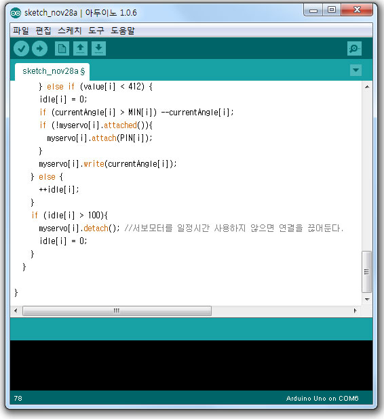384x419 pixels.
Task: Place the cursor on the detach() code line
Action: click(x=191, y=228)
